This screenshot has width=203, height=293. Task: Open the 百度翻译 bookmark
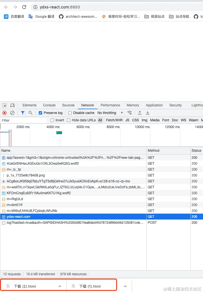click(x=14, y=17)
